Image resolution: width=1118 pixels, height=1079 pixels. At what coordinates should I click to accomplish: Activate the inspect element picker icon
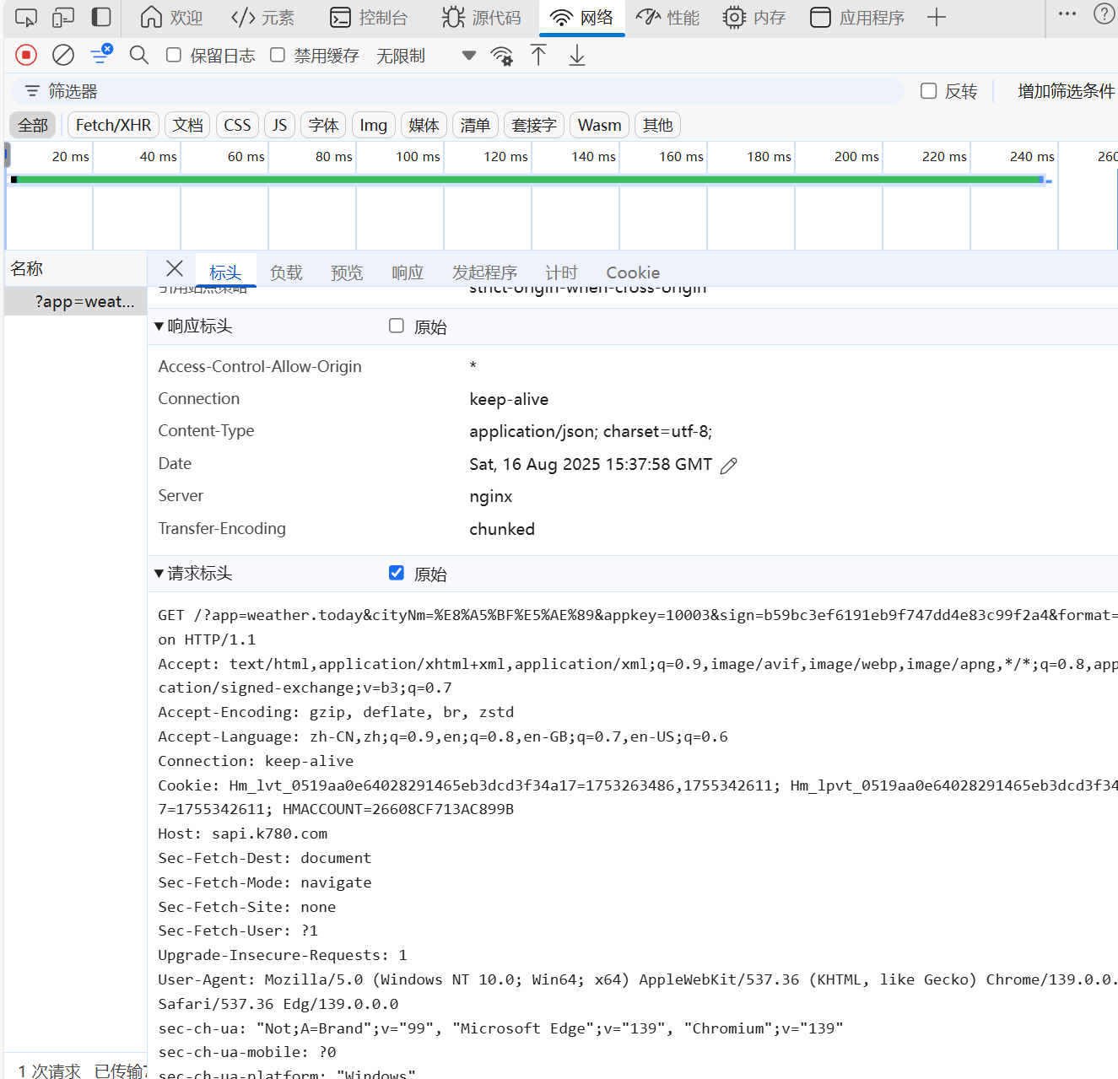click(x=26, y=17)
